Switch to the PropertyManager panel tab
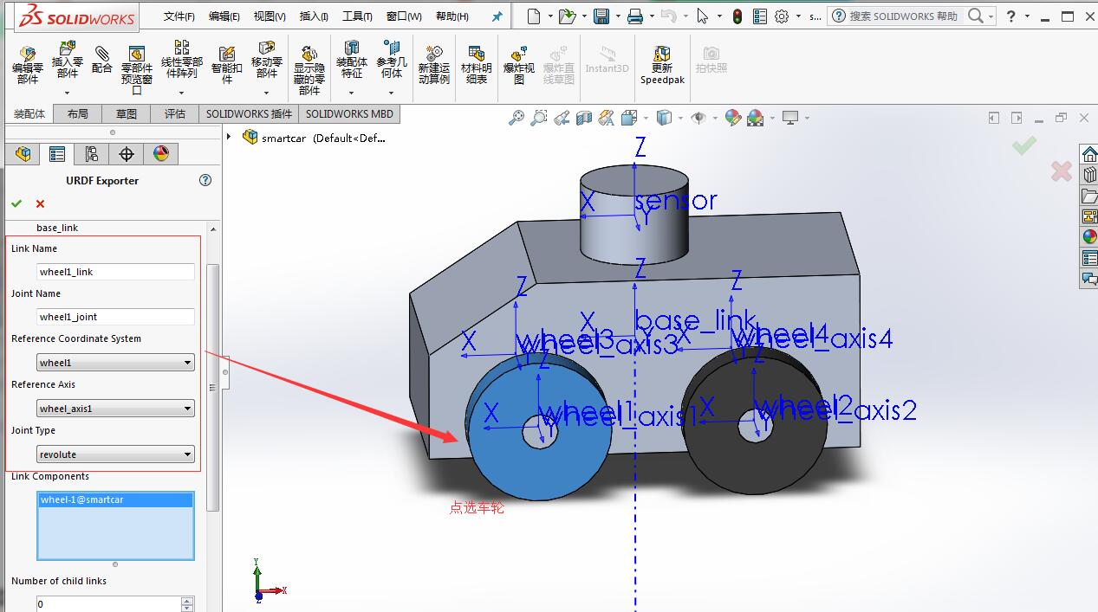Image resolution: width=1098 pixels, height=612 pixels. pos(57,154)
